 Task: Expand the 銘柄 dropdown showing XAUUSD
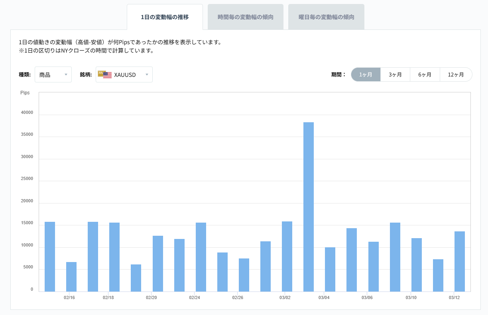coord(124,74)
